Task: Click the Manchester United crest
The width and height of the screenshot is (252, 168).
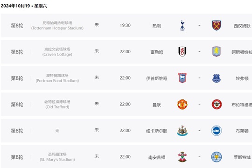Action: tap(182, 105)
